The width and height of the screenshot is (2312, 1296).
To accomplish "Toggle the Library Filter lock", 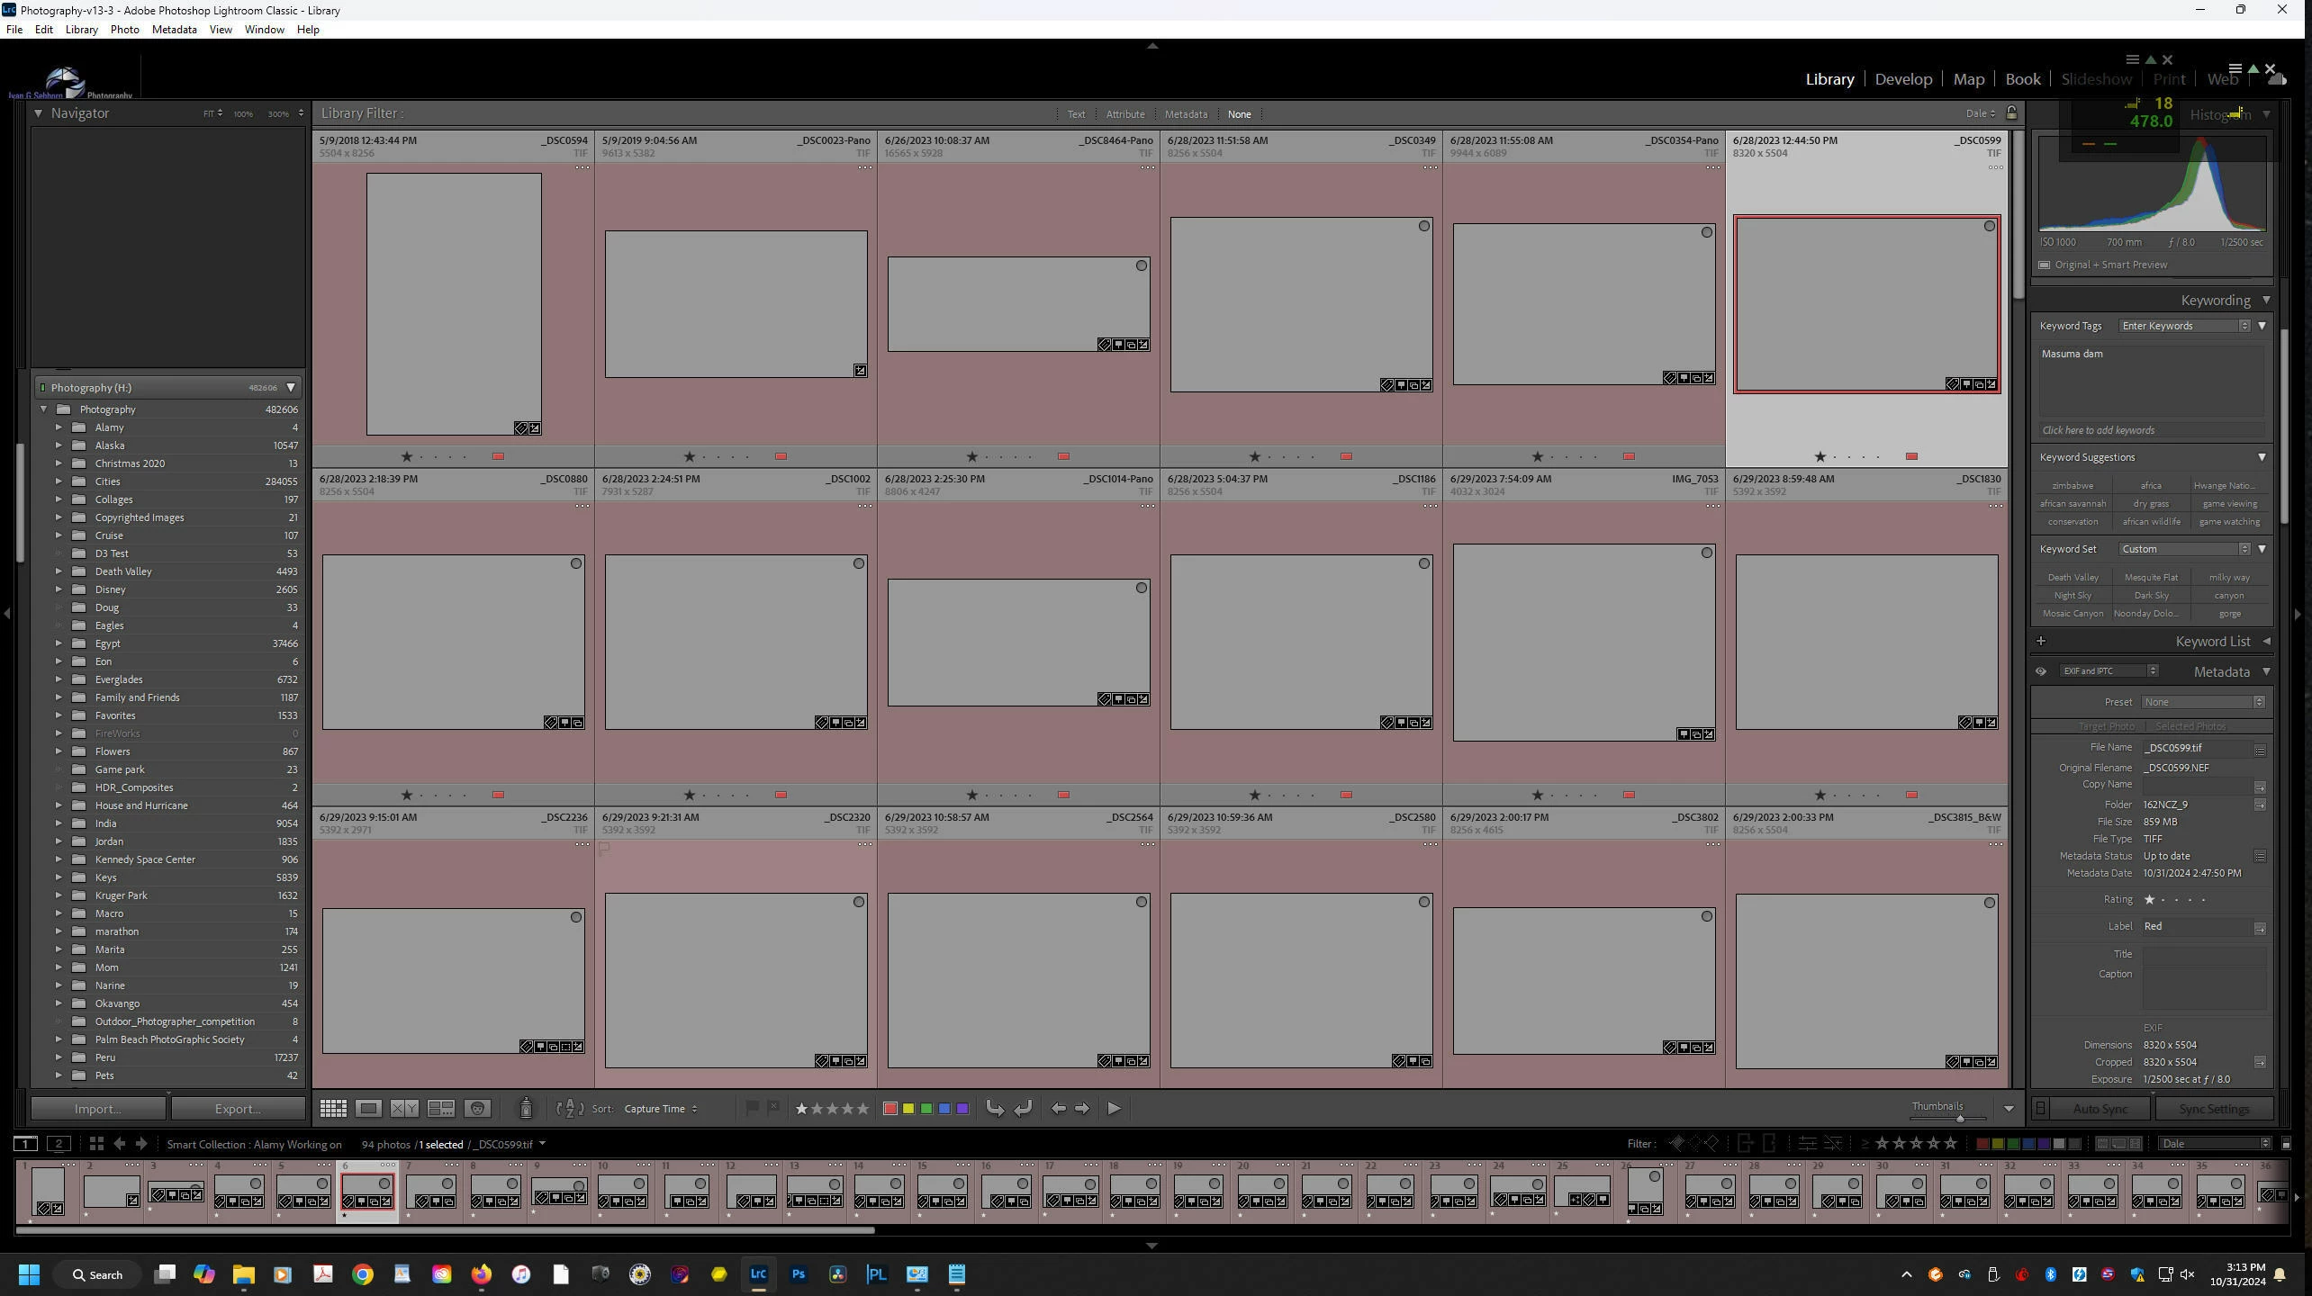I will coord(2011,113).
